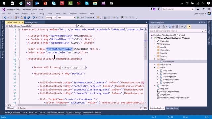
Task: Open Windows Store from taskbar
Action: [12, 3]
